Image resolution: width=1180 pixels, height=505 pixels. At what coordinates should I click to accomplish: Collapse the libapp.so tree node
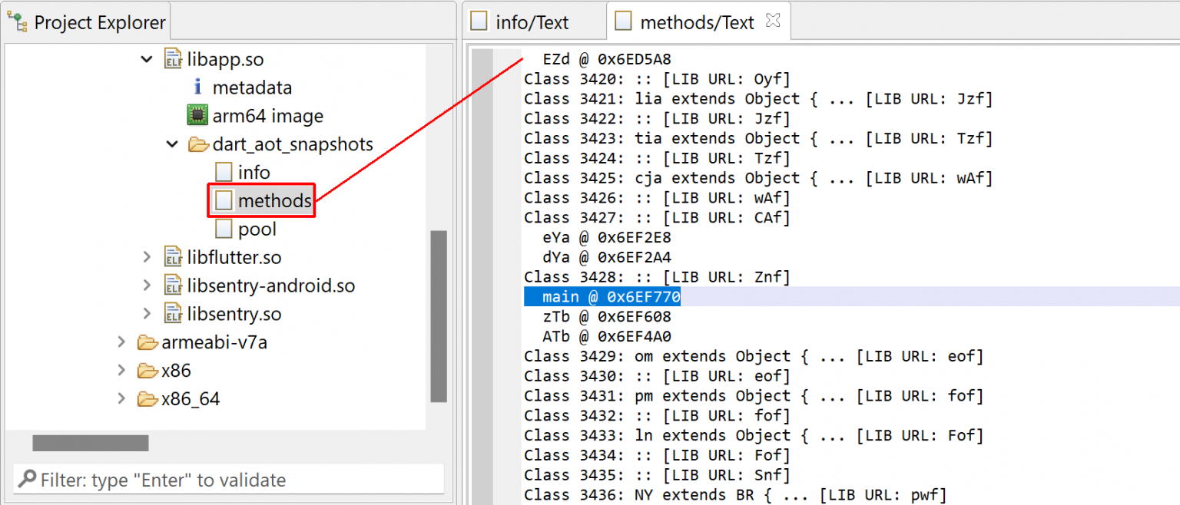(146, 59)
